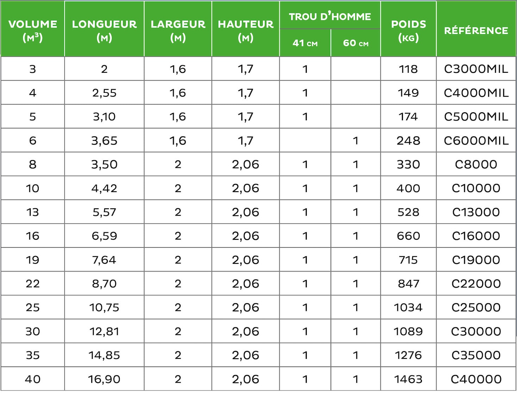Select reference C10000 in the table
517x393 pixels.
point(476,188)
